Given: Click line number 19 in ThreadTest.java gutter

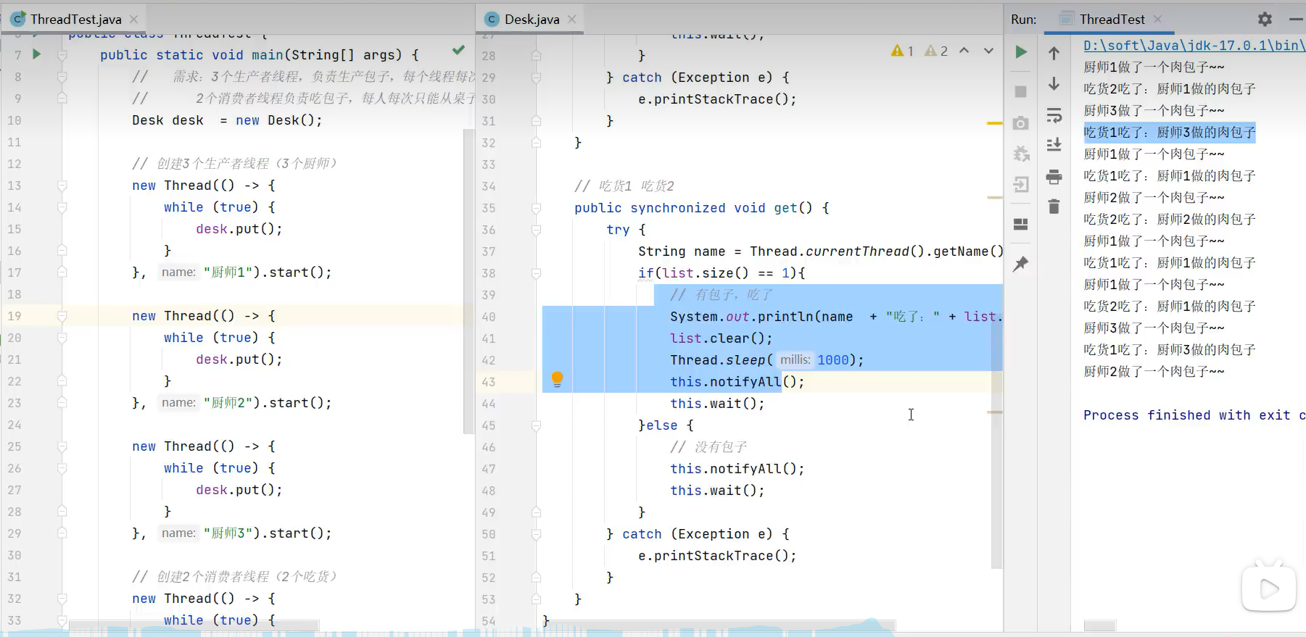Looking at the screenshot, I should coord(15,316).
